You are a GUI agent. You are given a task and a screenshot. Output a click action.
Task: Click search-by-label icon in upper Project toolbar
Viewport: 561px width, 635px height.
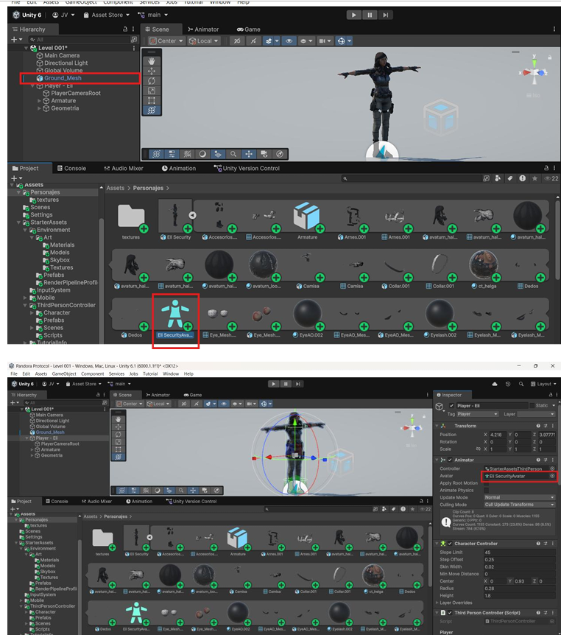coord(510,178)
